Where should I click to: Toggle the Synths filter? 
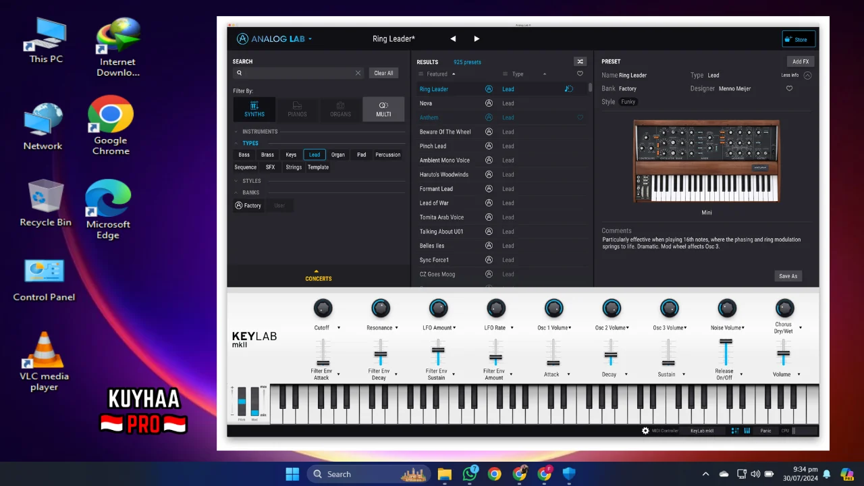pos(254,109)
